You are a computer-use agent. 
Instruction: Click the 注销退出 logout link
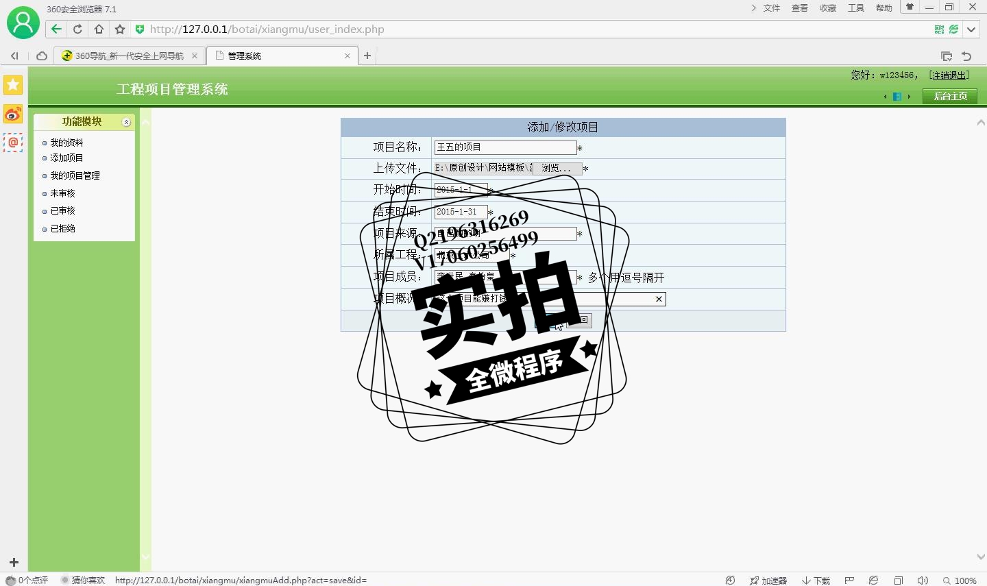949,75
